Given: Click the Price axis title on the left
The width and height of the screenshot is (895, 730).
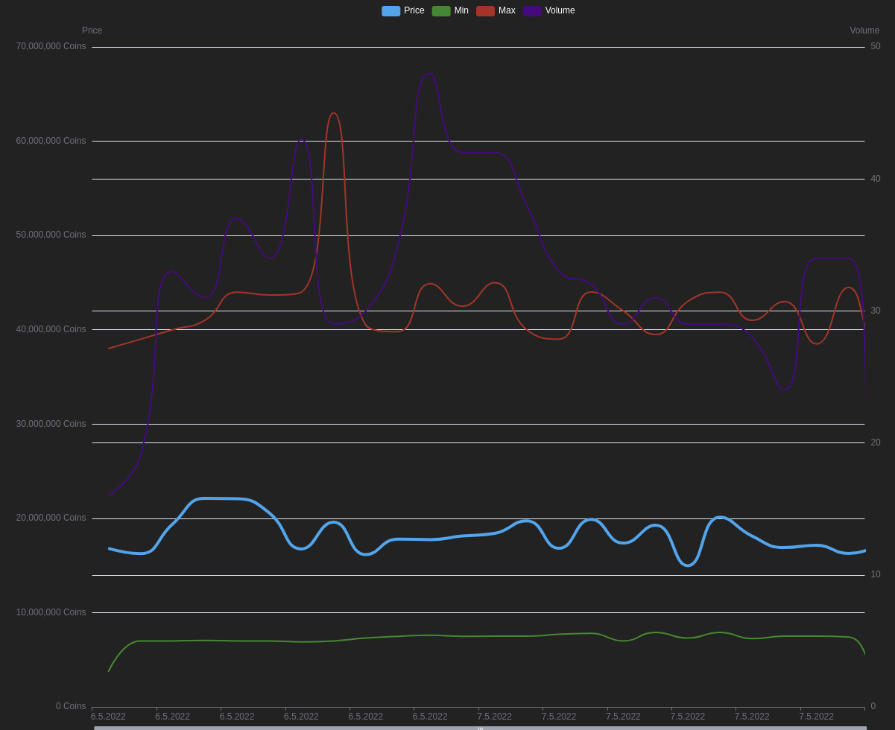Looking at the screenshot, I should click(92, 31).
